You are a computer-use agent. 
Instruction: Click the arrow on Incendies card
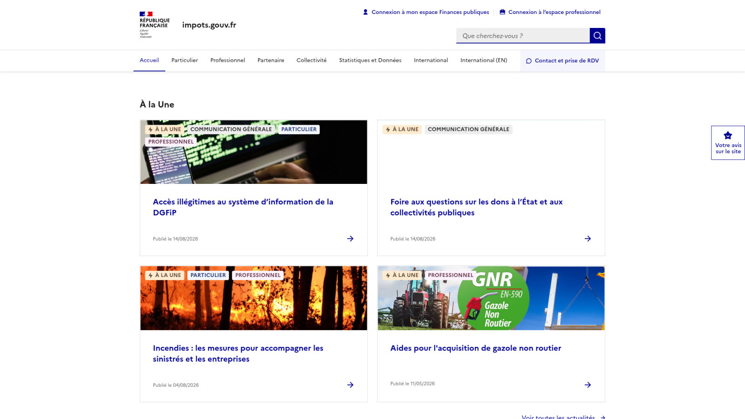(x=350, y=385)
